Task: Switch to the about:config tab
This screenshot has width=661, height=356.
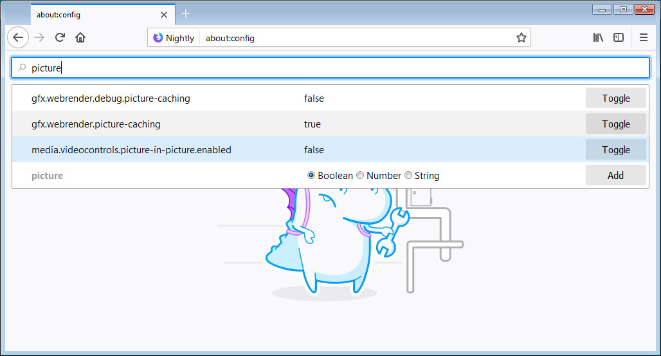Action: [90, 14]
